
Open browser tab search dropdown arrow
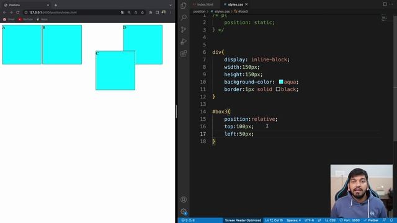[171, 5]
